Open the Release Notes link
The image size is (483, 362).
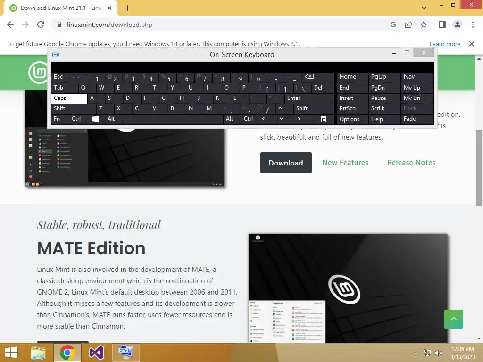411,163
